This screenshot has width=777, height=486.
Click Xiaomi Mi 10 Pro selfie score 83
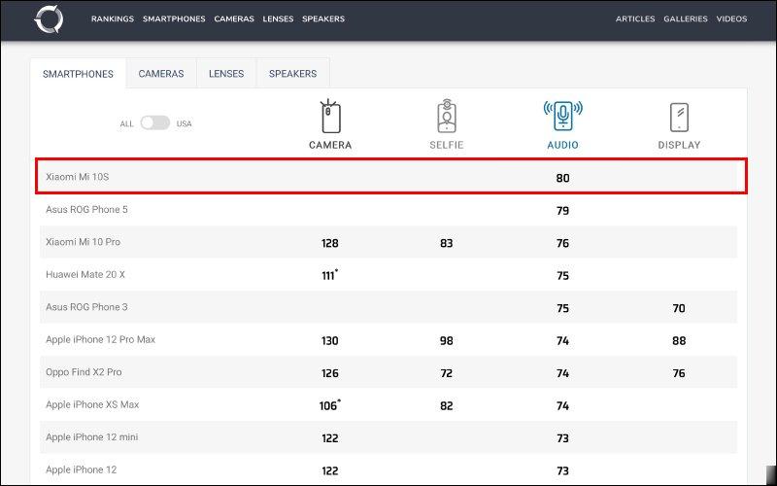pyautogui.click(x=447, y=243)
